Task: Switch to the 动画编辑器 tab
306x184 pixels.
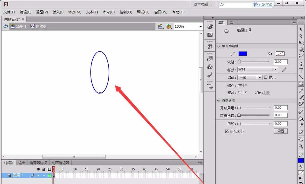Action: [60, 163]
